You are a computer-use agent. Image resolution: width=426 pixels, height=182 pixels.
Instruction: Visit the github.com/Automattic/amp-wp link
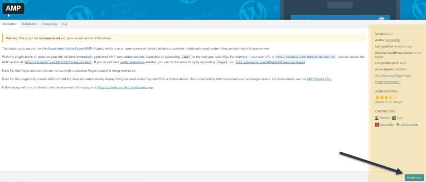(125, 88)
